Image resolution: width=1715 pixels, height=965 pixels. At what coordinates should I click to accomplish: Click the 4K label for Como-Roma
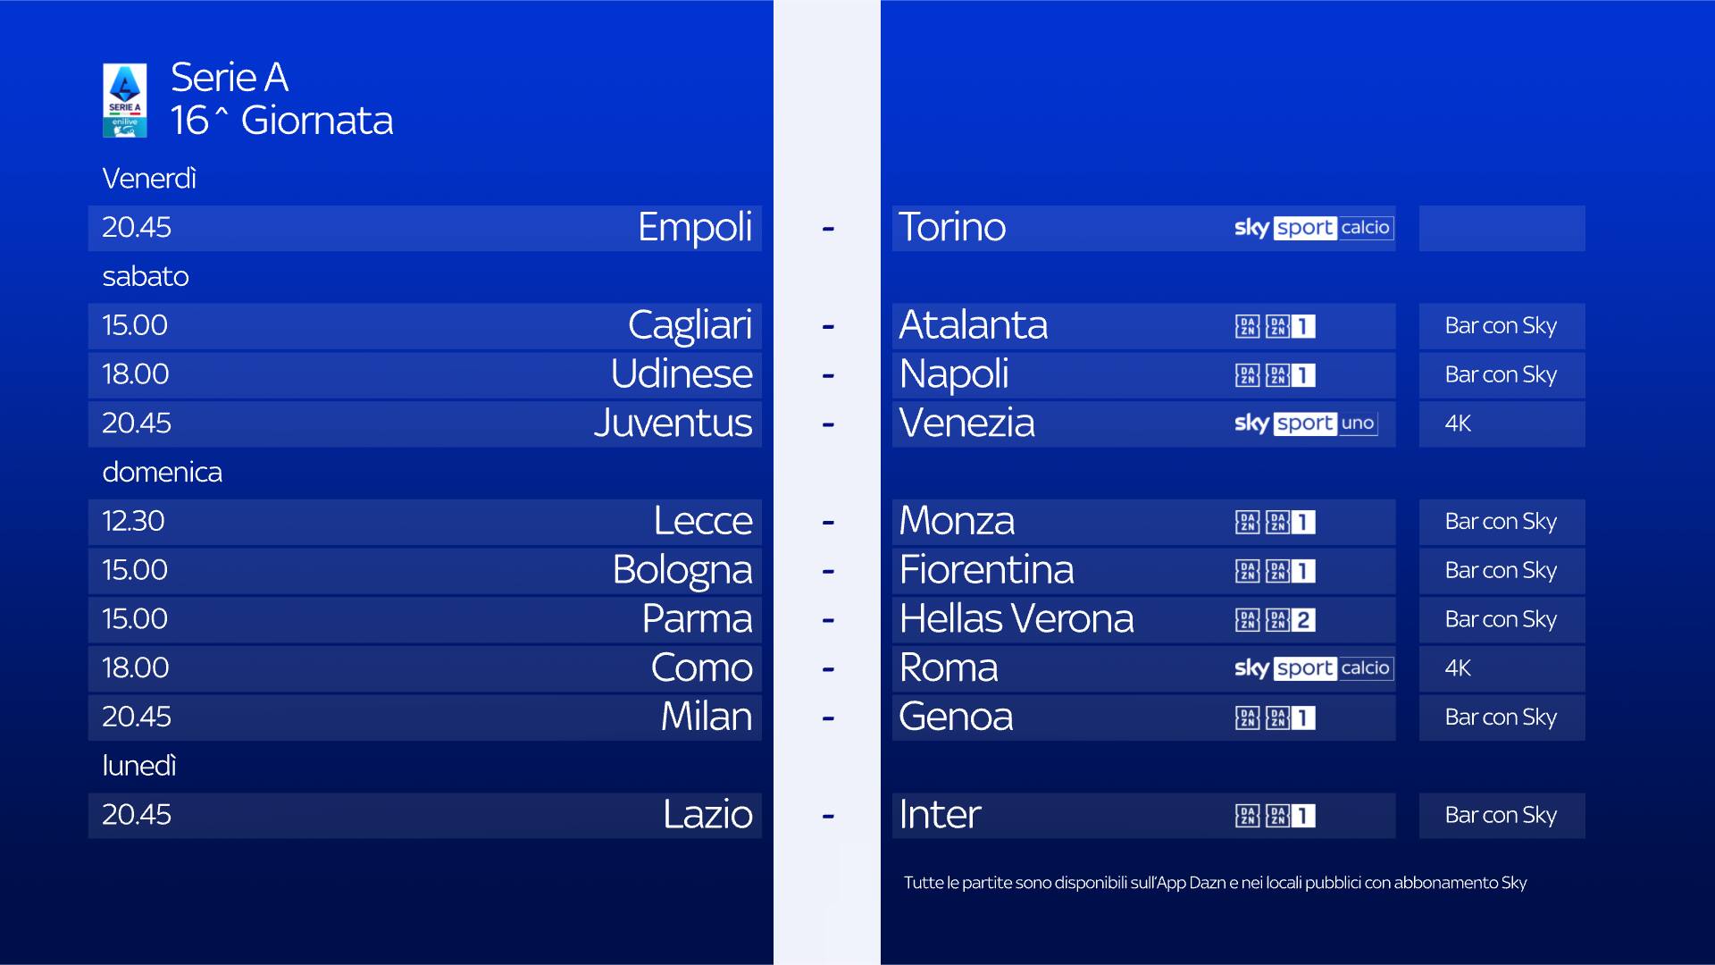(1458, 668)
